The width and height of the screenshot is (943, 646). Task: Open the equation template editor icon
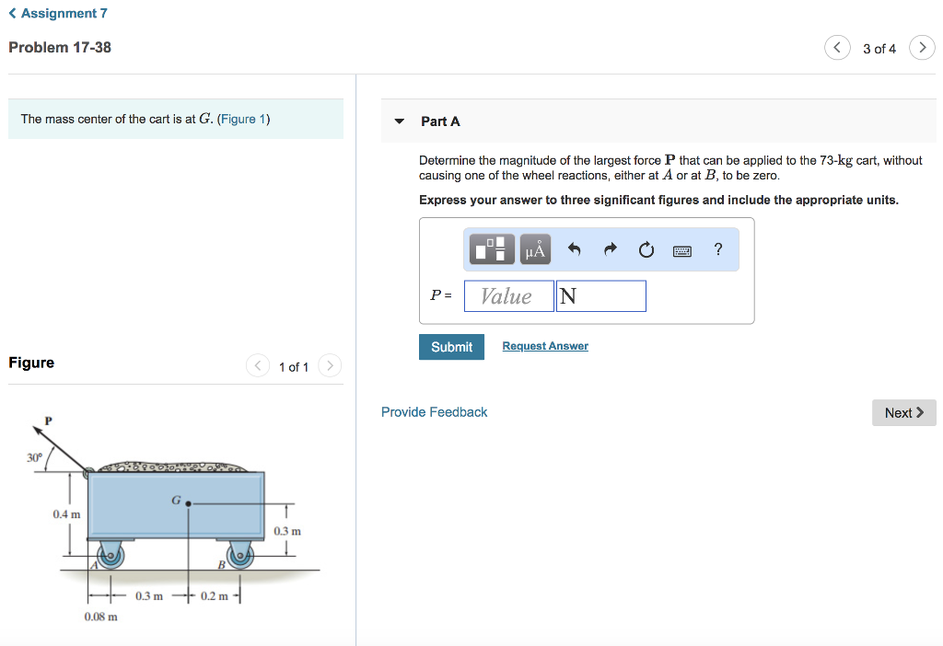[x=493, y=248]
